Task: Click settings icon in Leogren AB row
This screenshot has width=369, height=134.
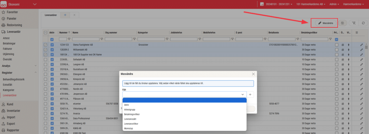Action: click(x=342, y=64)
